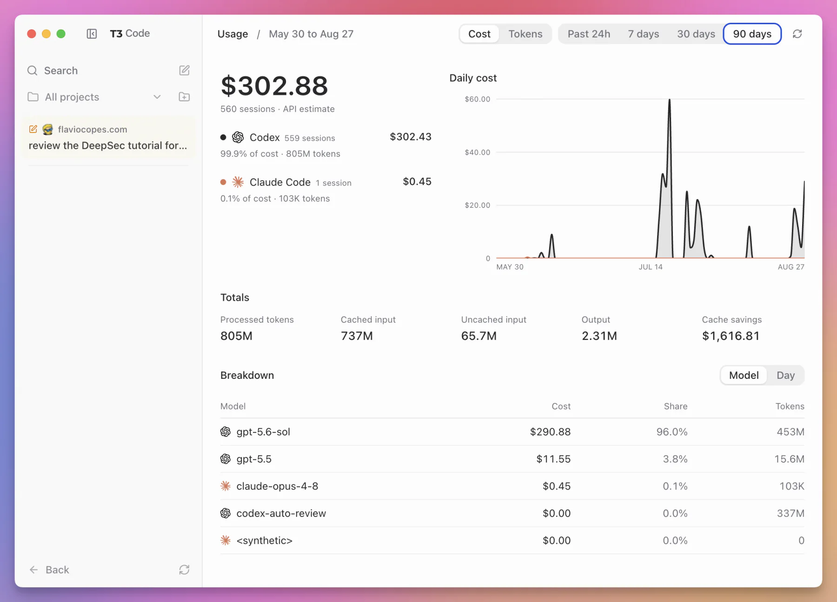This screenshot has height=602, width=837.
Task: Click the gpt-5.5 model icon
Action: coord(226,459)
